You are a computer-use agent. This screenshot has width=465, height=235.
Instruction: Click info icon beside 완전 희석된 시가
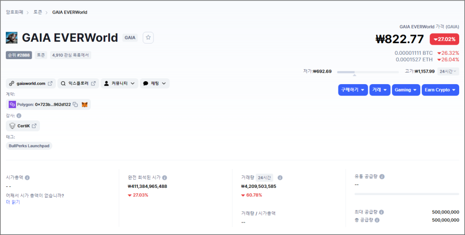click(165, 178)
